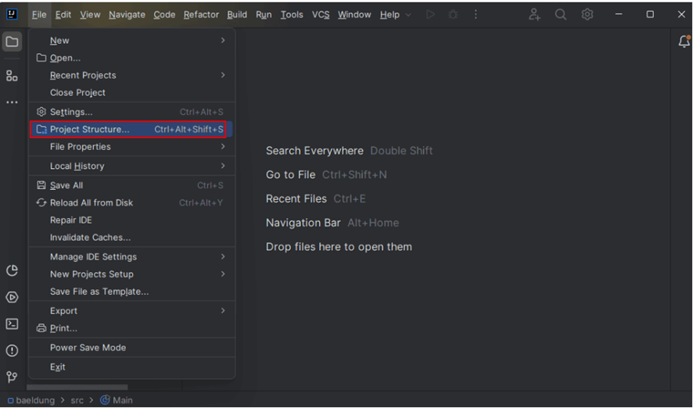Expand the Manage IDE Settings submenu arrow
693x408 pixels.
[x=223, y=256]
